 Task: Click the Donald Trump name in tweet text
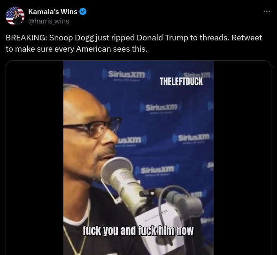click(162, 38)
